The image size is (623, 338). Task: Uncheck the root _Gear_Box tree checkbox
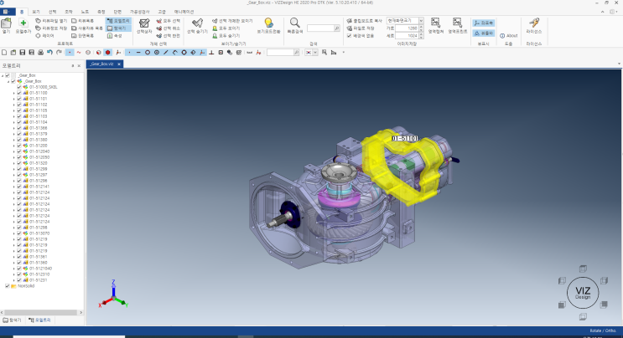pyautogui.click(x=8, y=75)
